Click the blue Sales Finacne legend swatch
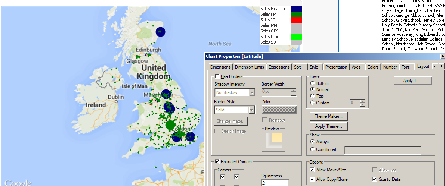445x186 pixels. 296,9
